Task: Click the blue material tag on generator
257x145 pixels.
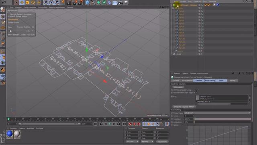Action: click(x=218, y=5)
